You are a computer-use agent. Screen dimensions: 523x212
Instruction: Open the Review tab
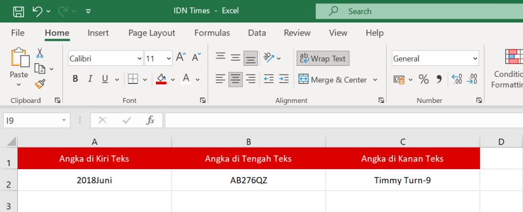(297, 33)
